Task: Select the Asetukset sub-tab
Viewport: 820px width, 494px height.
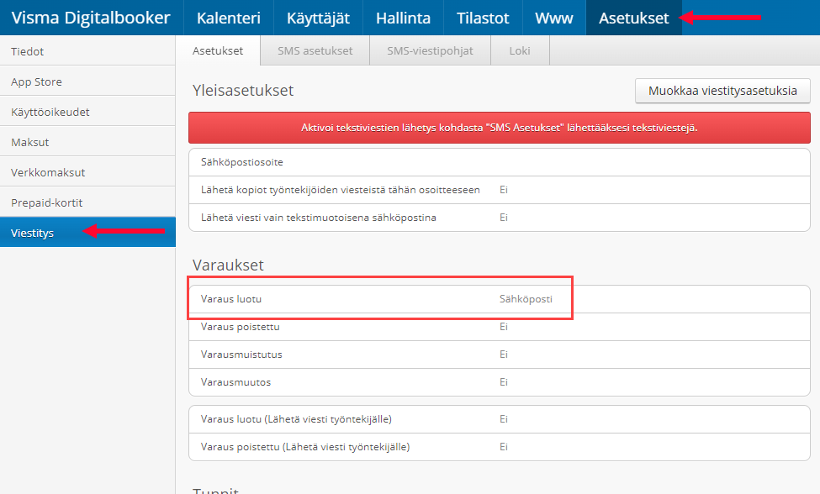Action: click(x=218, y=50)
